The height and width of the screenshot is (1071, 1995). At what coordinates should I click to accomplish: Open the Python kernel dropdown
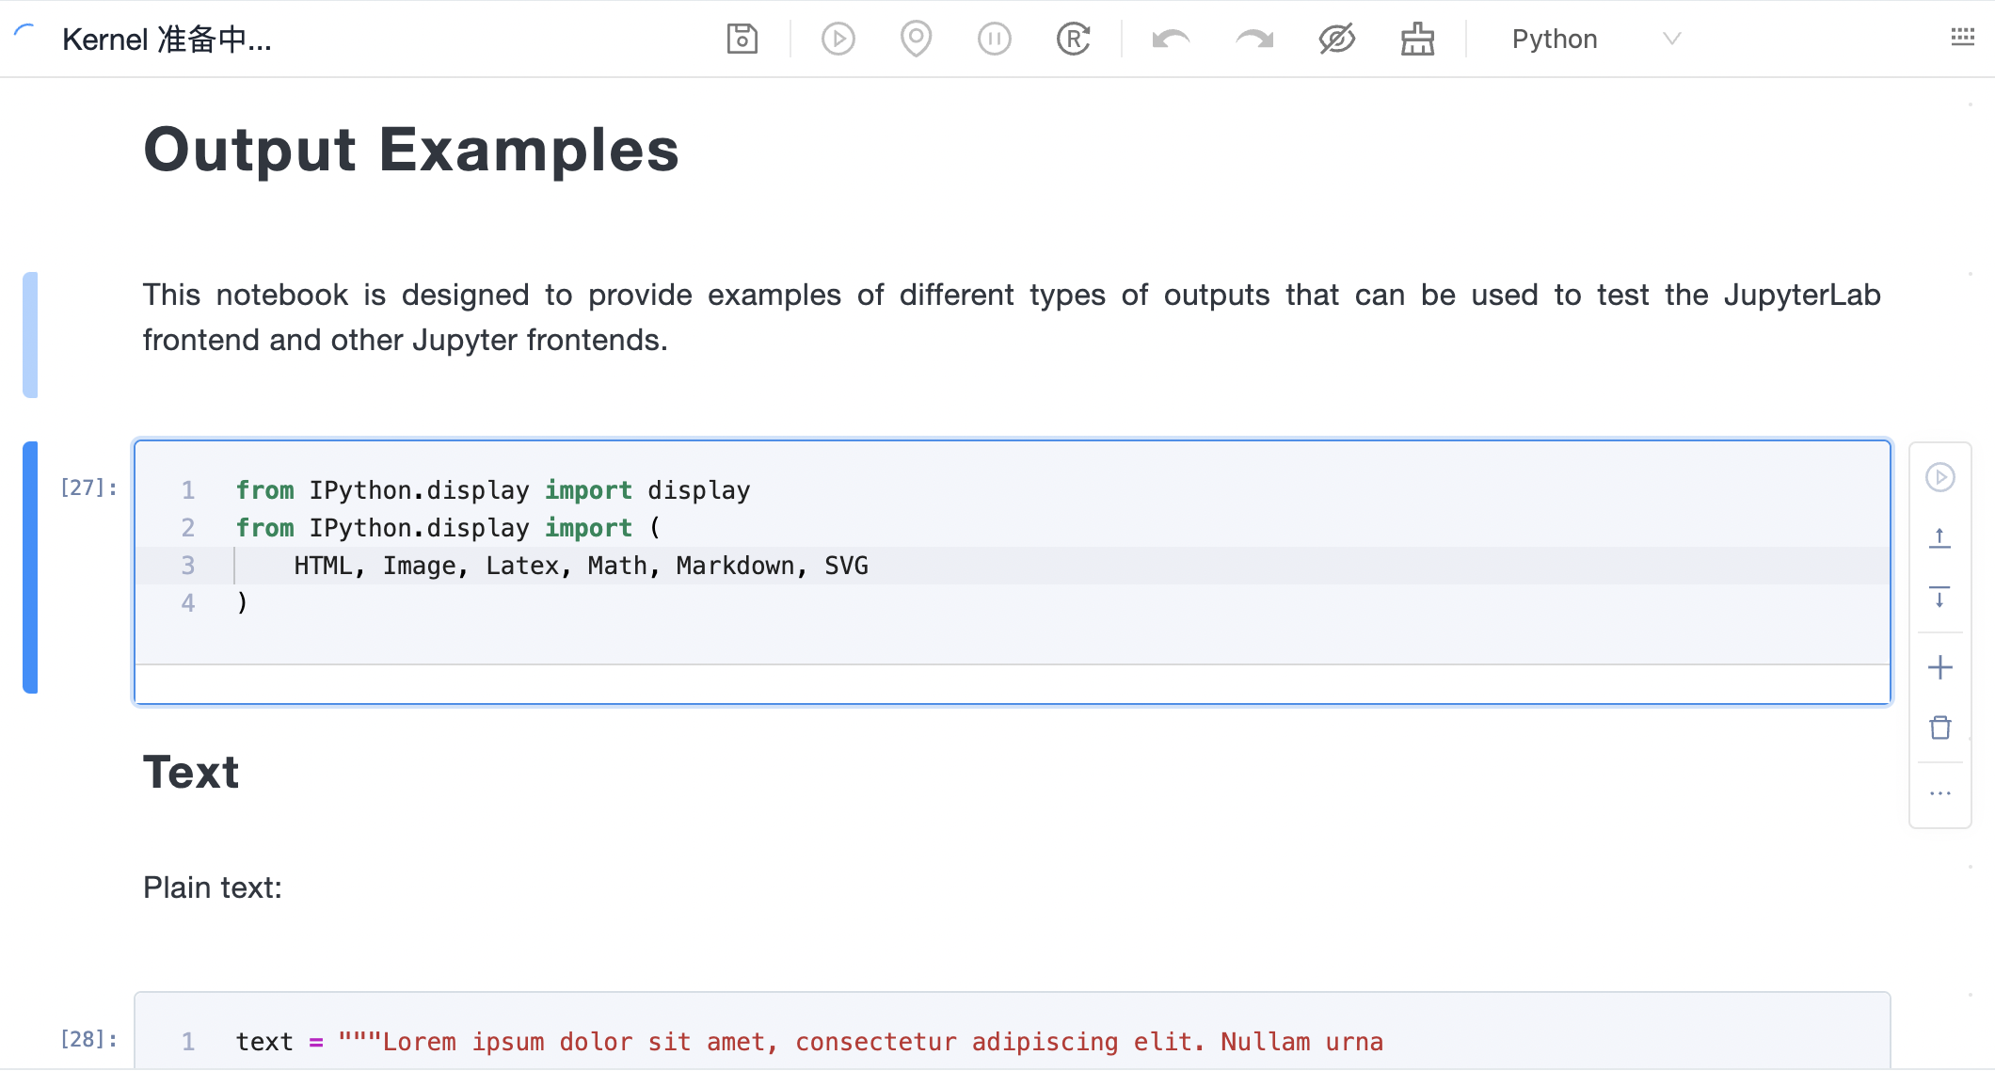(1671, 39)
